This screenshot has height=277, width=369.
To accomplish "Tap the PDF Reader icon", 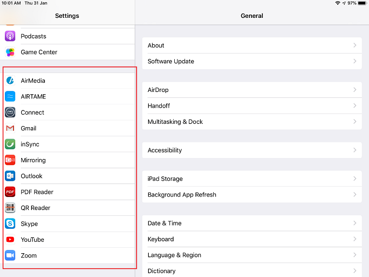I will [x=10, y=192].
